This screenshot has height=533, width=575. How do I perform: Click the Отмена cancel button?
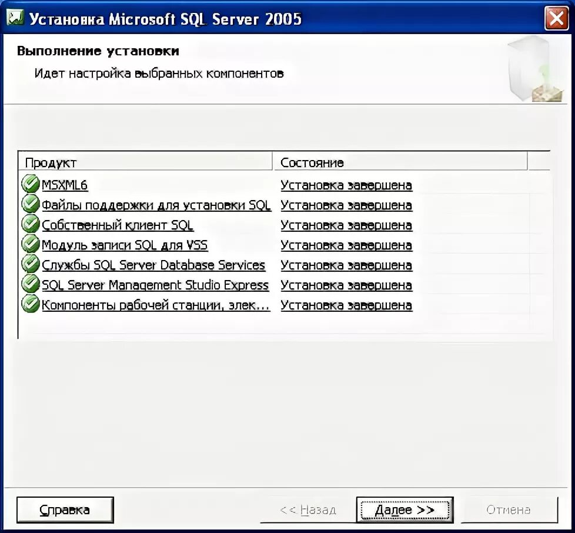click(x=509, y=510)
